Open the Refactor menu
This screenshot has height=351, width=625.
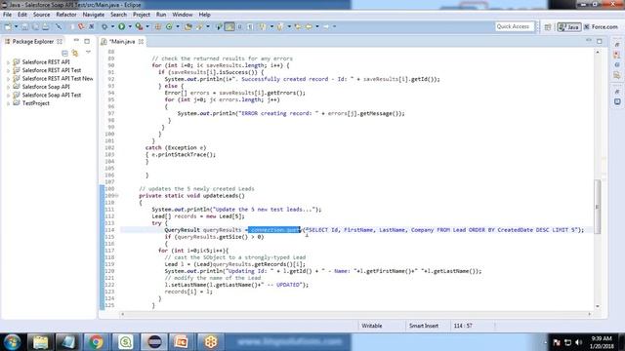(66, 15)
